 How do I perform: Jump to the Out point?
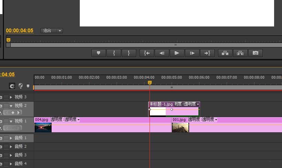pos(207,53)
